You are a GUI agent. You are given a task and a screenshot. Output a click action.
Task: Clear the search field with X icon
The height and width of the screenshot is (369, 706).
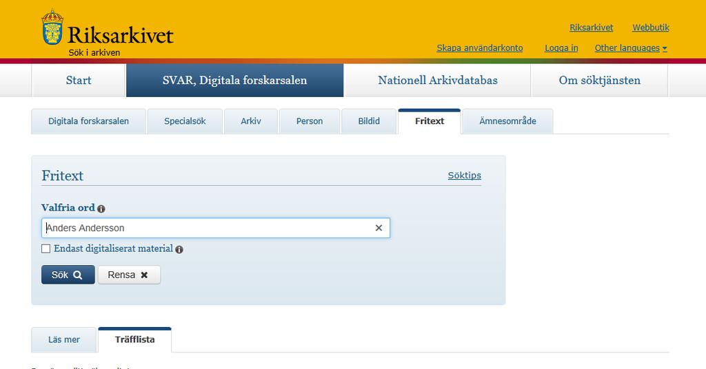pyautogui.click(x=379, y=228)
